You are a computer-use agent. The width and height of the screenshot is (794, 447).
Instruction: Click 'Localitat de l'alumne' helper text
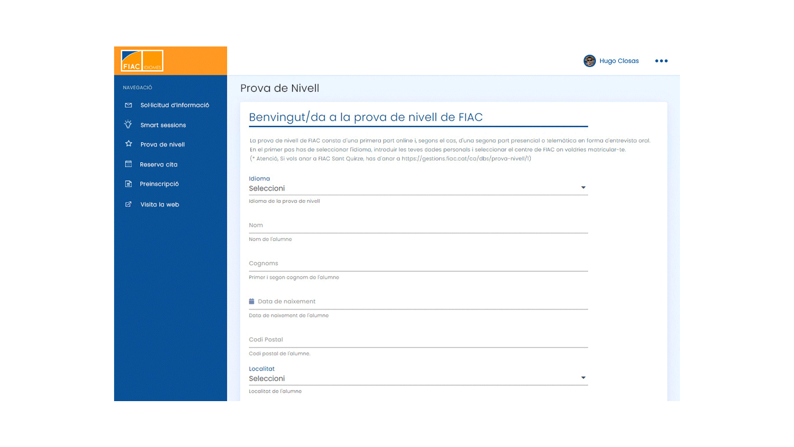tap(275, 391)
